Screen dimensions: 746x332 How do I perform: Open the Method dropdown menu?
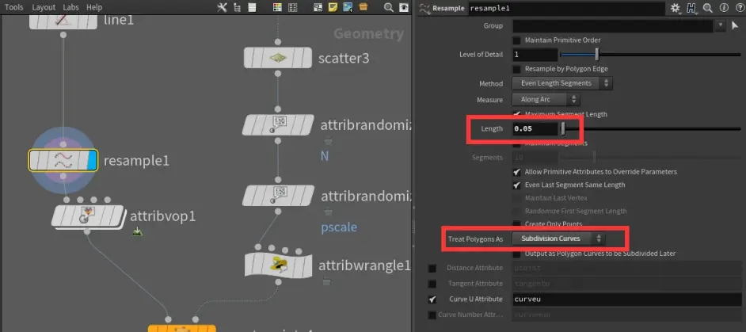[x=561, y=83]
